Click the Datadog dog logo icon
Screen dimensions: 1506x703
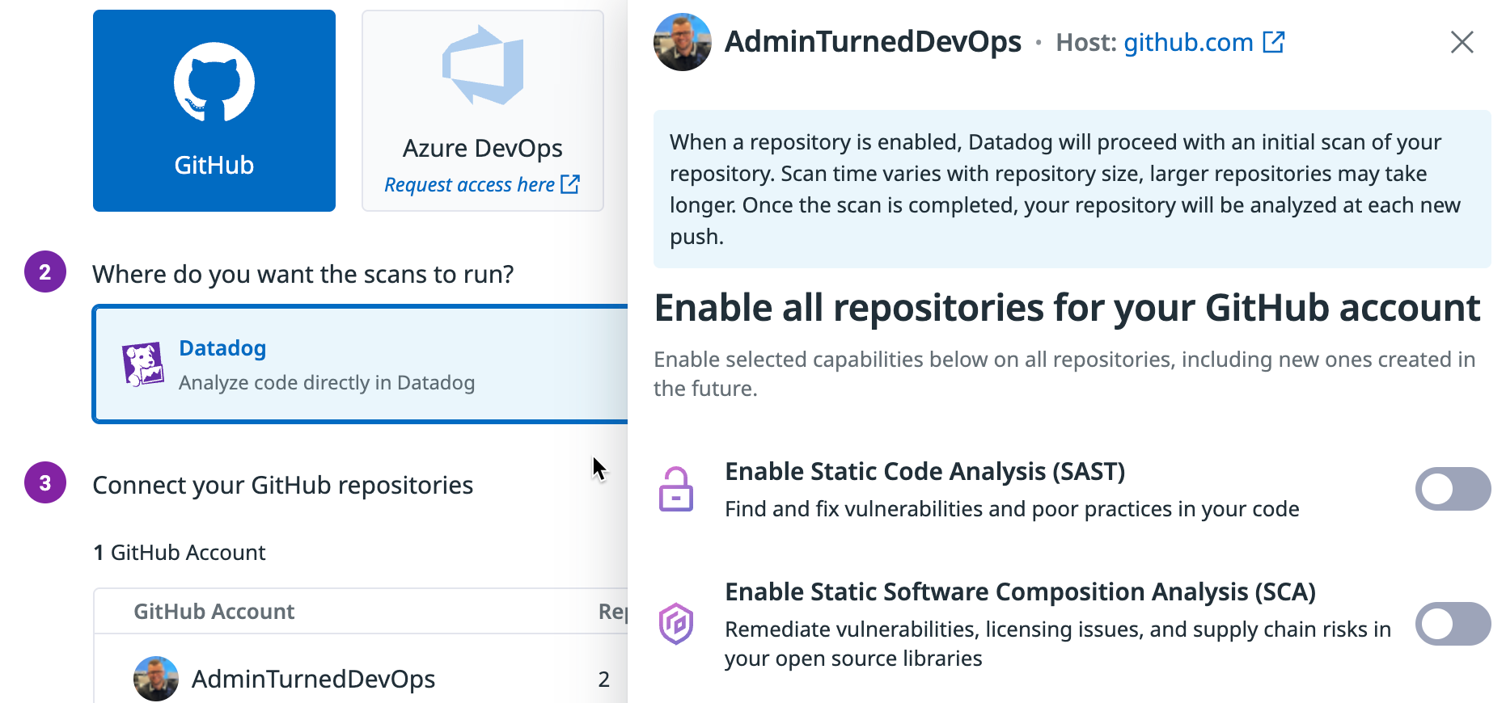click(143, 364)
